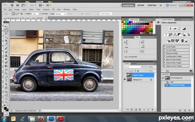Click the Refine Edge button
The image size is (195, 122).
[106, 14]
